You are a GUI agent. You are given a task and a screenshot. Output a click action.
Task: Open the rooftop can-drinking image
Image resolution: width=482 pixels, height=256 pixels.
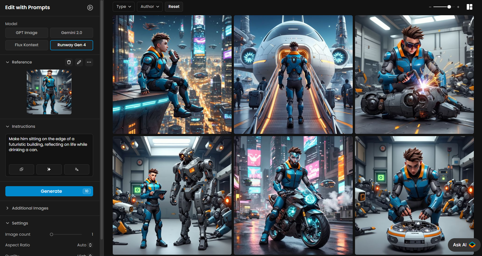172,74
